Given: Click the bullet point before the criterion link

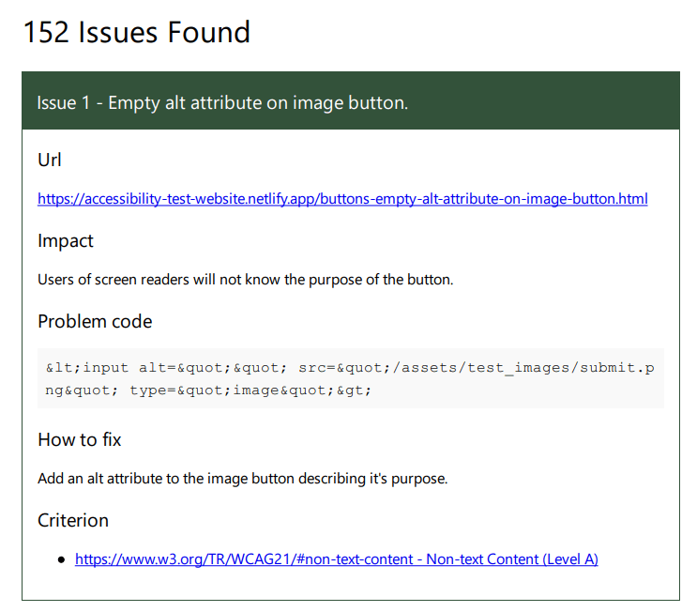Looking at the screenshot, I should pos(62,559).
